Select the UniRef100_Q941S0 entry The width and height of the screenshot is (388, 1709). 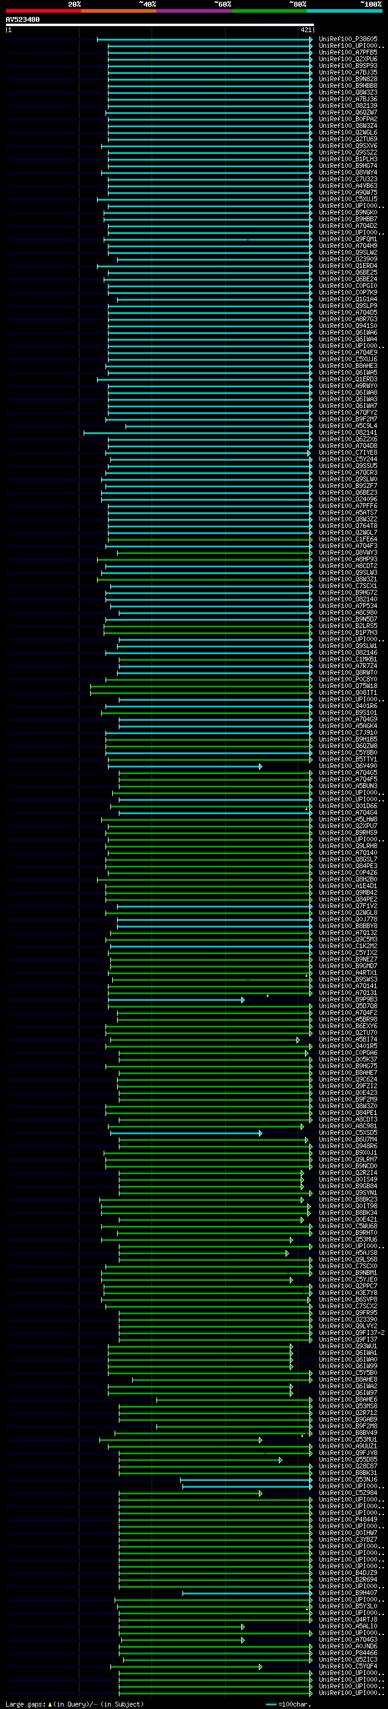point(348,326)
